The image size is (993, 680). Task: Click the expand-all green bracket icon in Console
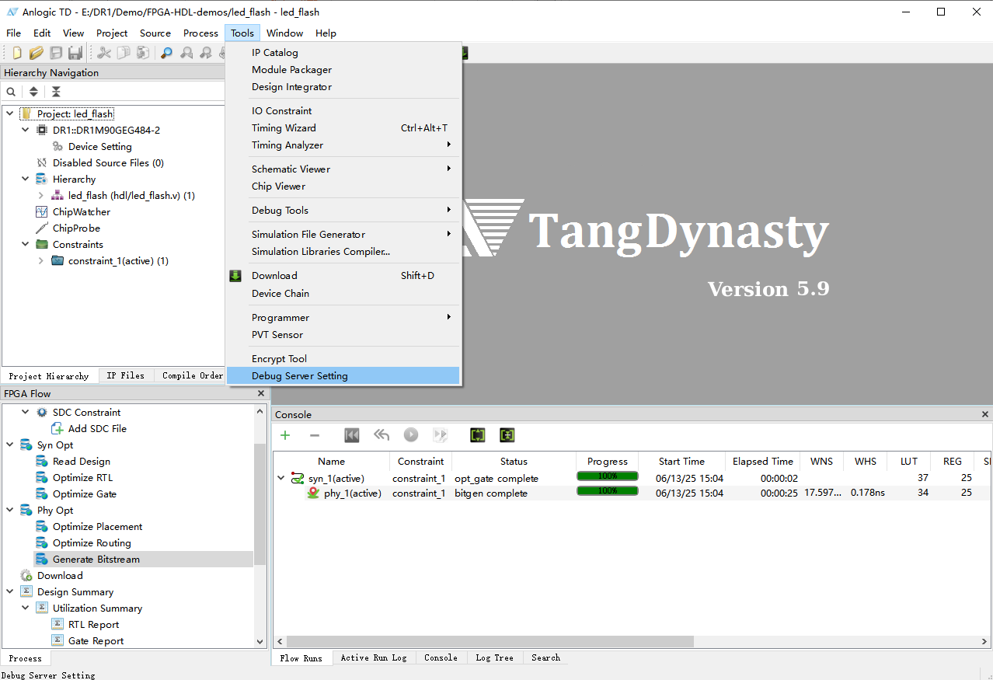[477, 435]
